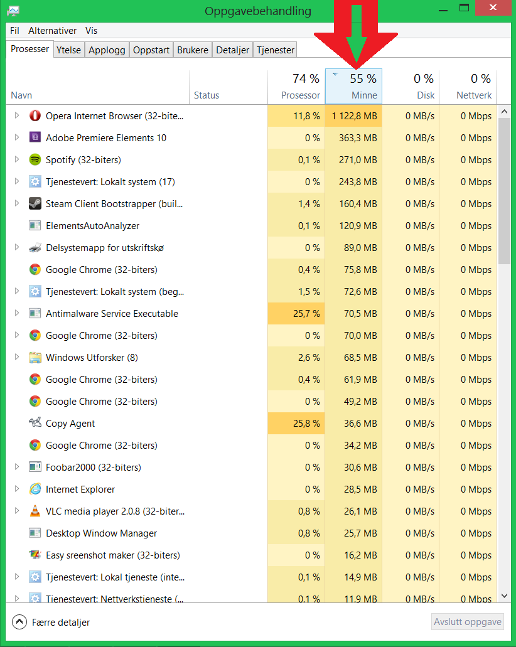The image size is (516, 647).
Task: Click the ElementsAutoAnalyzer icon
Action: click(x=35, y=226)
